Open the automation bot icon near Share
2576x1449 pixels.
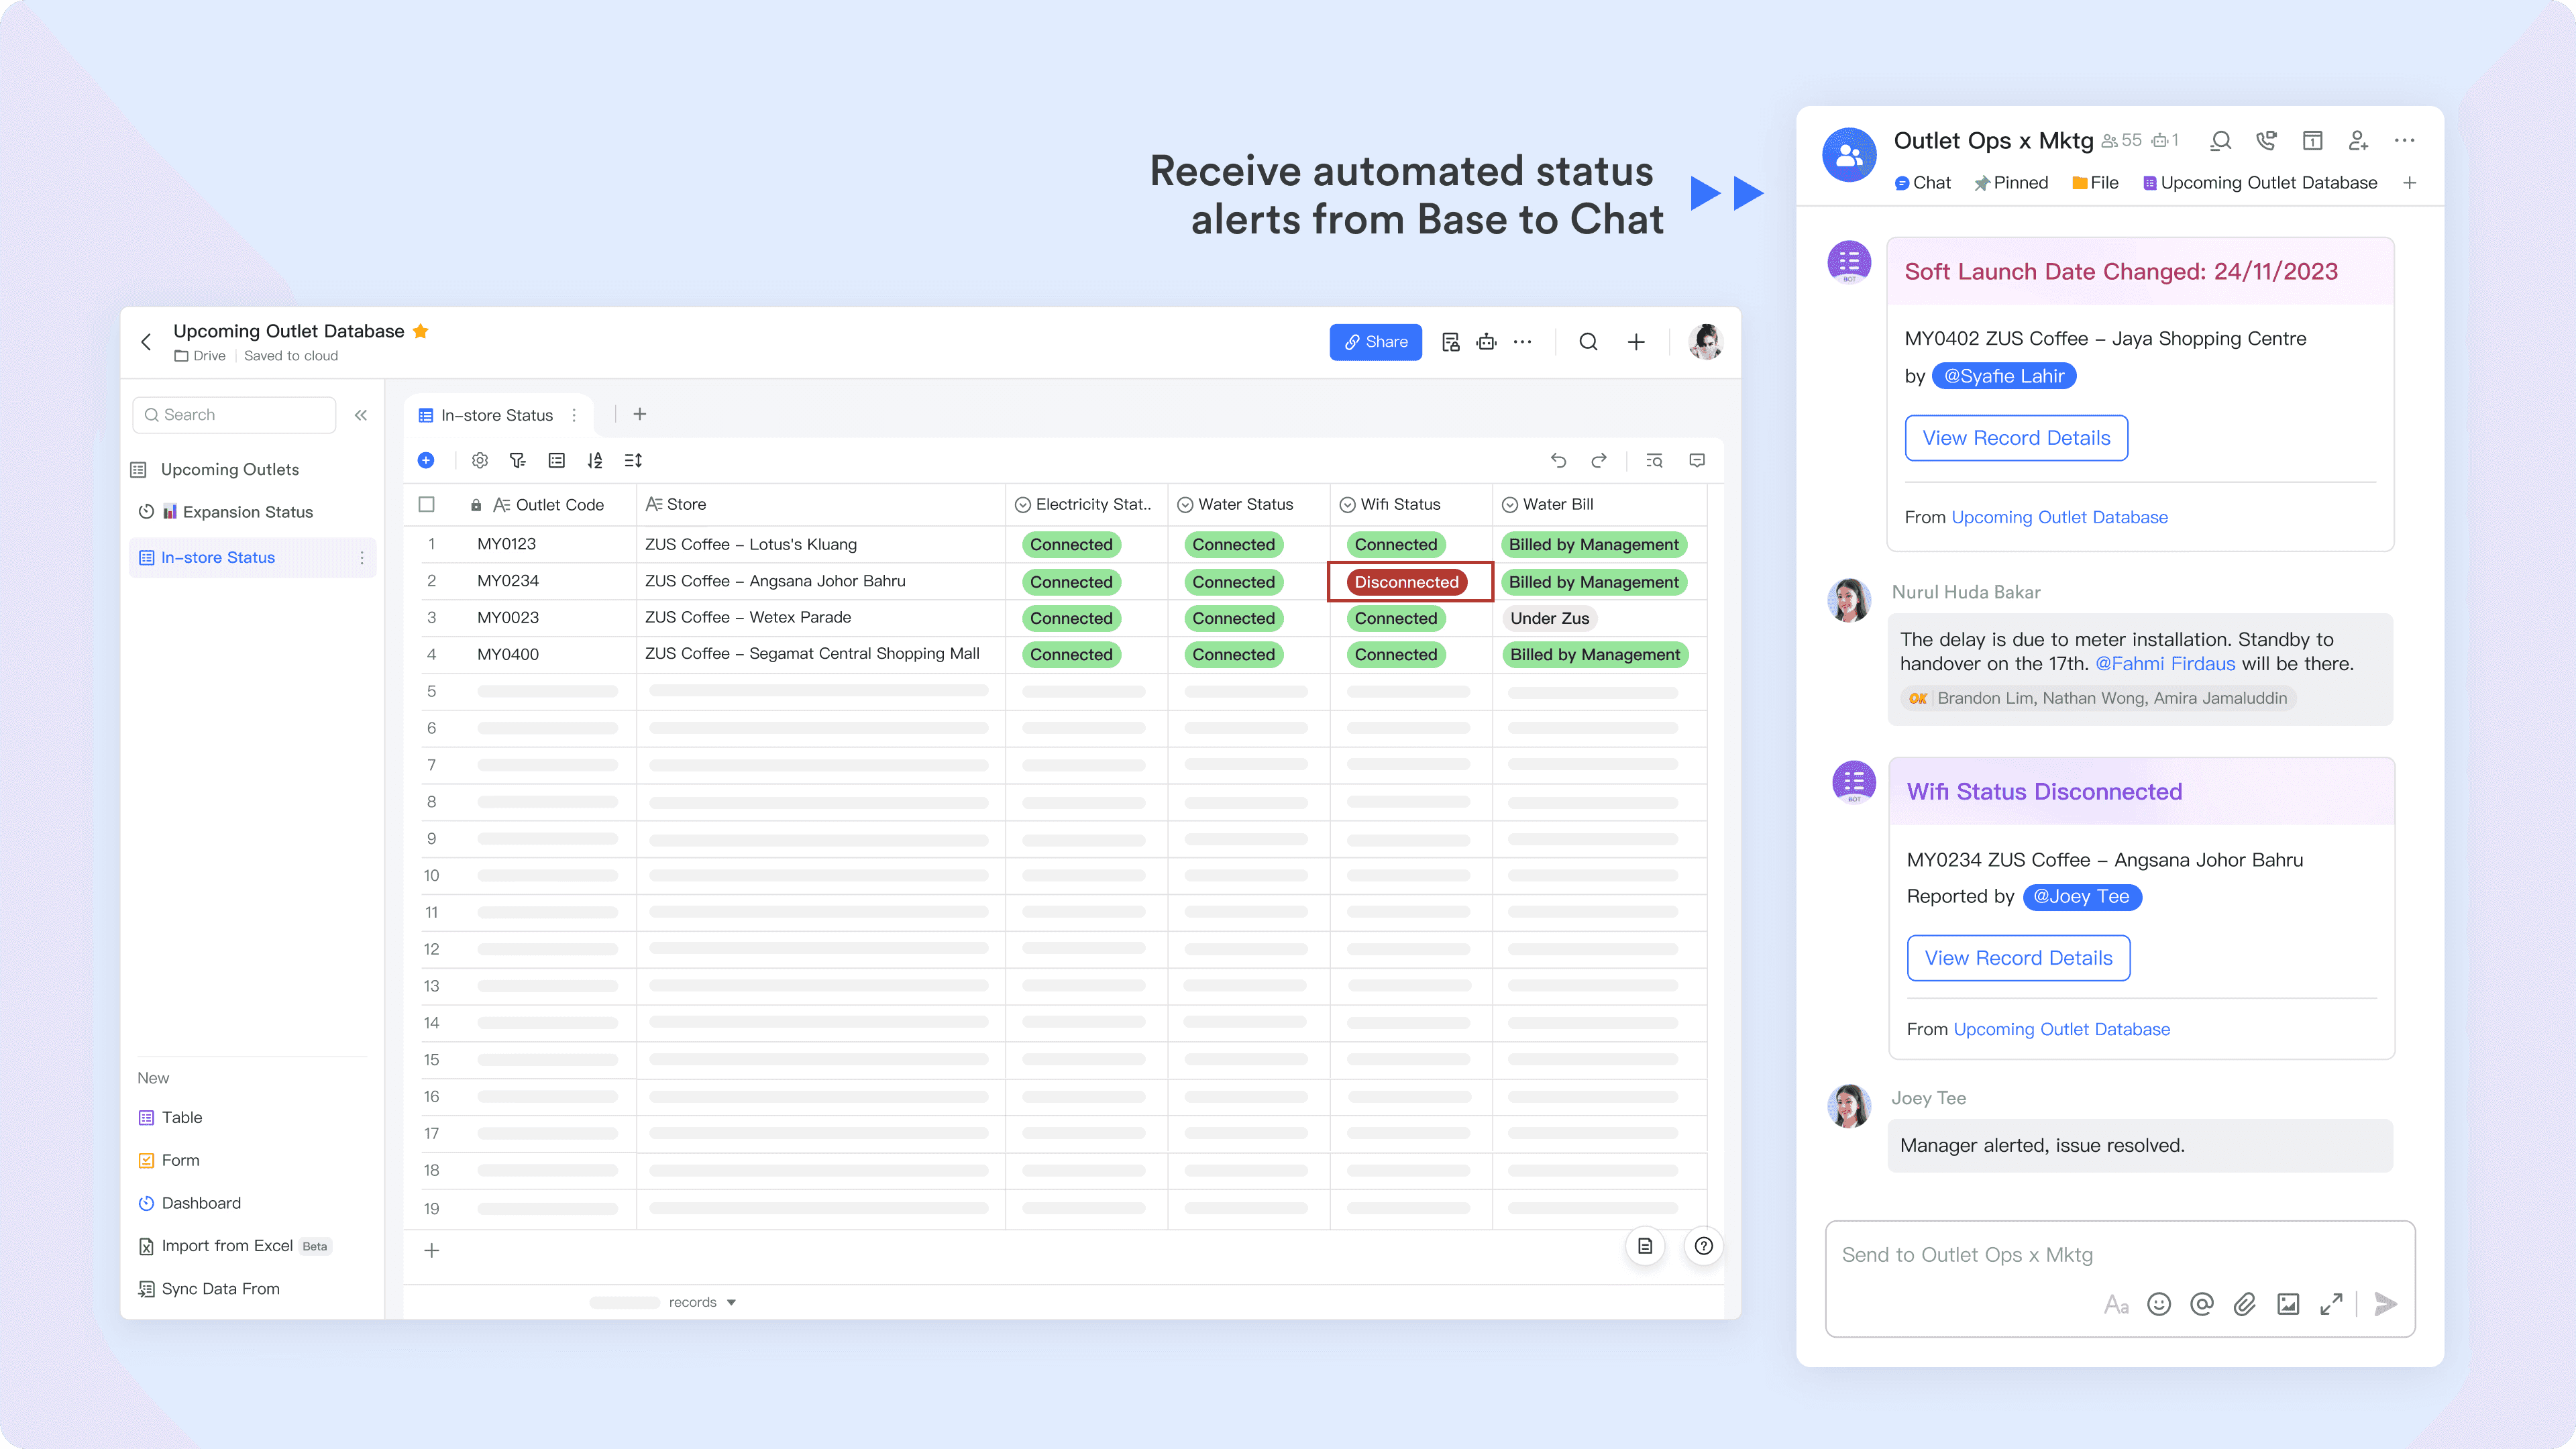pos(1487,342)
